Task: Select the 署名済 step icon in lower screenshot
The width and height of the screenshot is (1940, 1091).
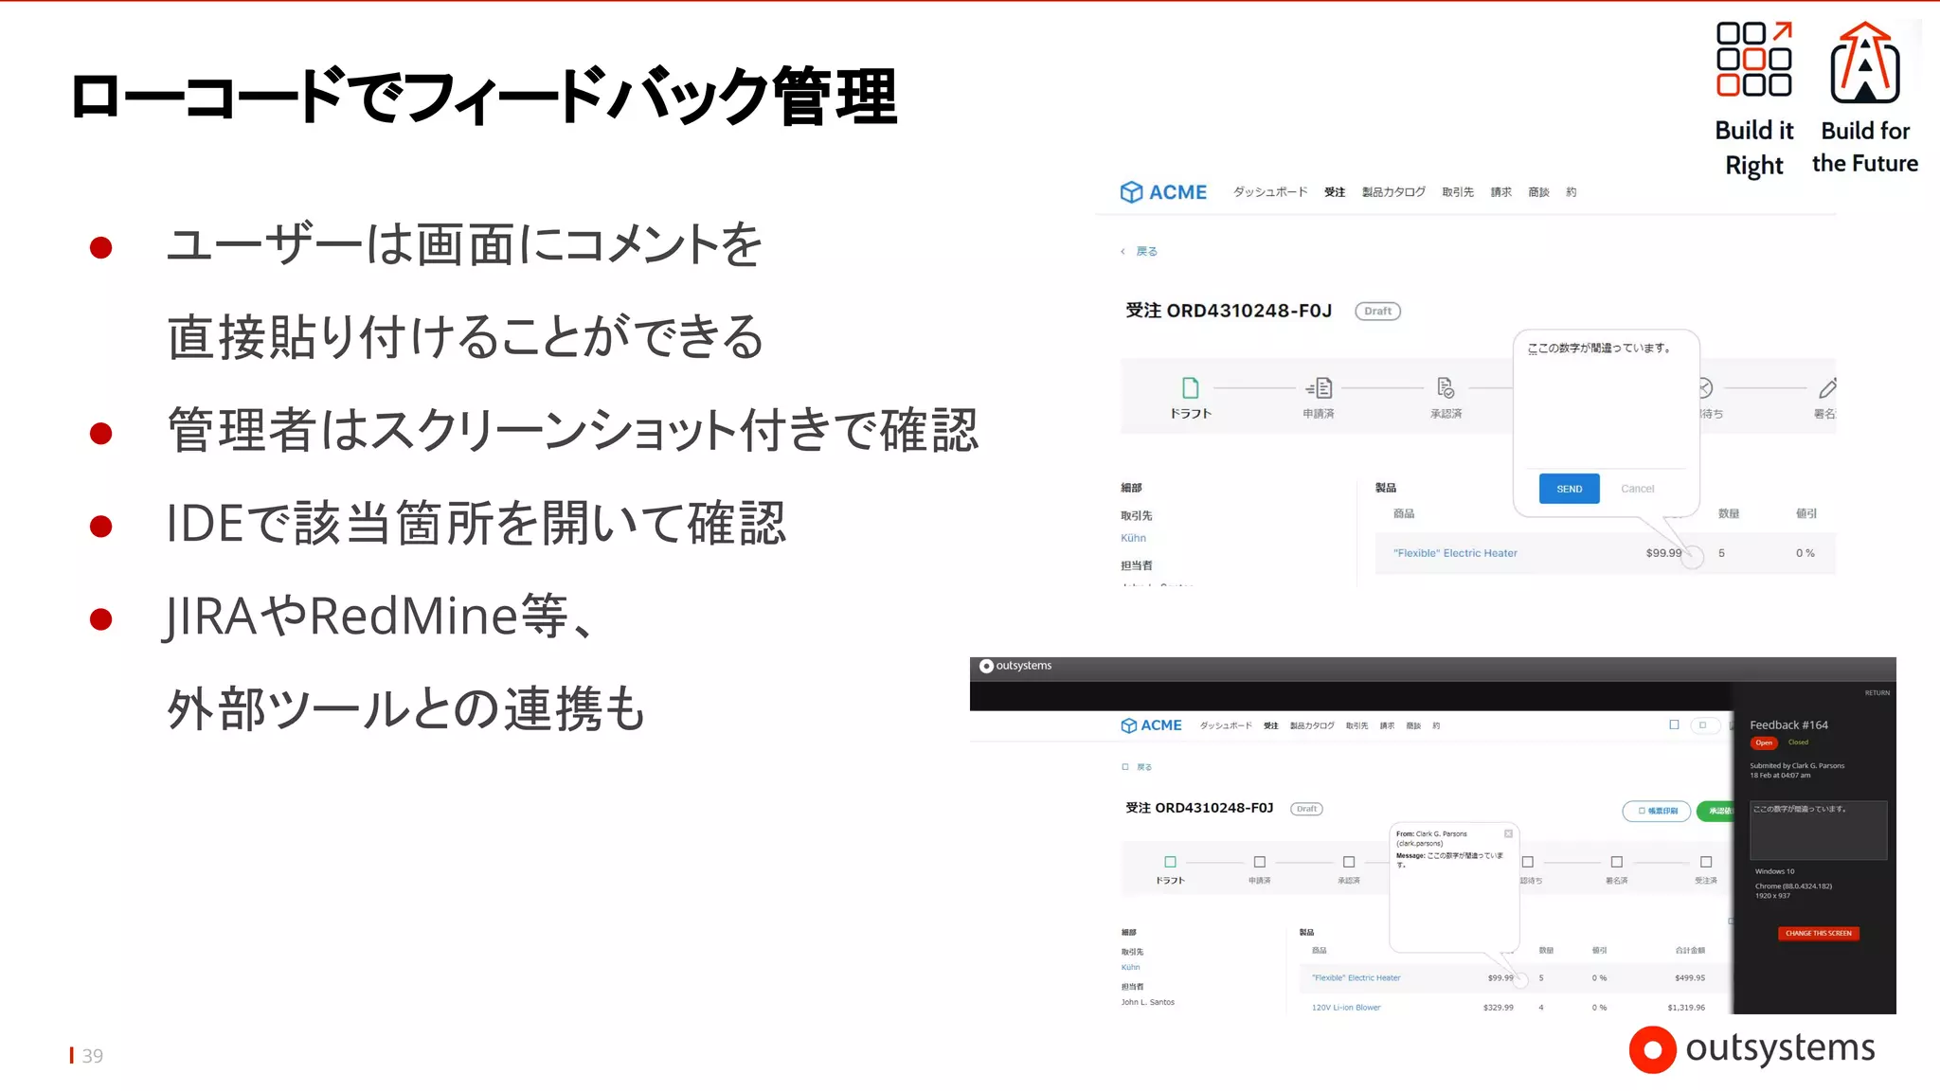Action: (x=1616, y=862)
